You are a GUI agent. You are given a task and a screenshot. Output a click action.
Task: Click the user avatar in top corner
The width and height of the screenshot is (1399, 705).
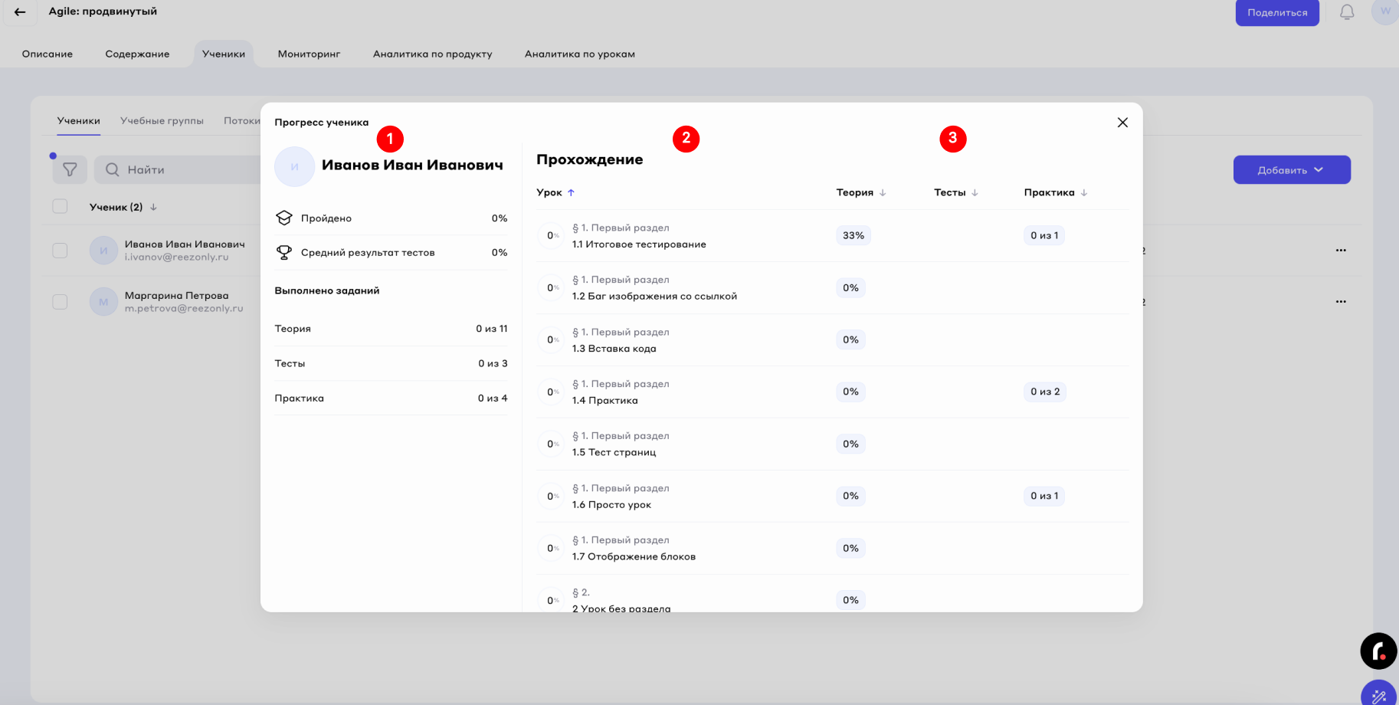pos(1384,12)
